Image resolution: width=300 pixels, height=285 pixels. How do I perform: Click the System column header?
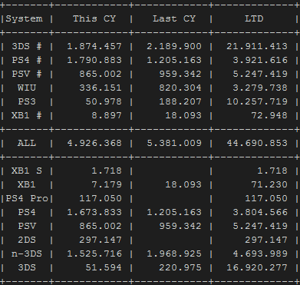coord(24,19)
